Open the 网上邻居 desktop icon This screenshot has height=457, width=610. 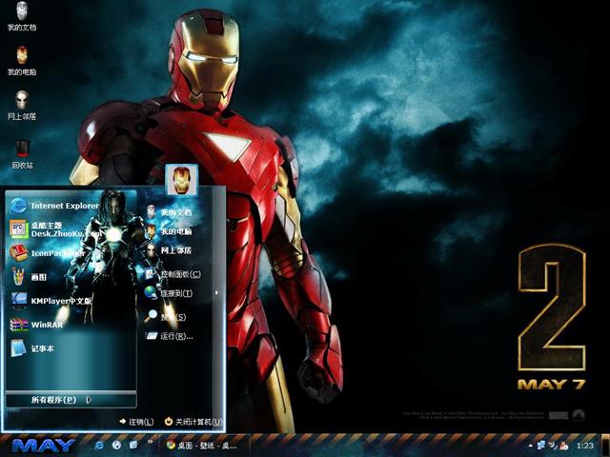(x=22, y=106)
